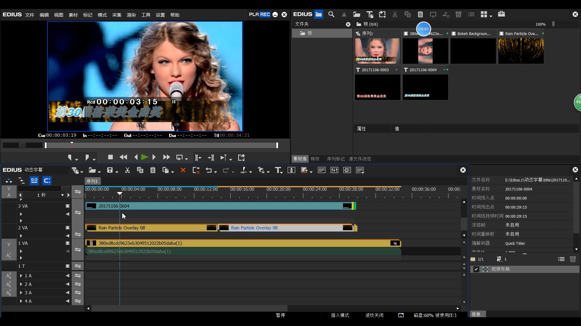Screen dimensions: 581x326
Task: Click the Undo arrow in the timeline toolbar
Action: [x=209, y=170]
